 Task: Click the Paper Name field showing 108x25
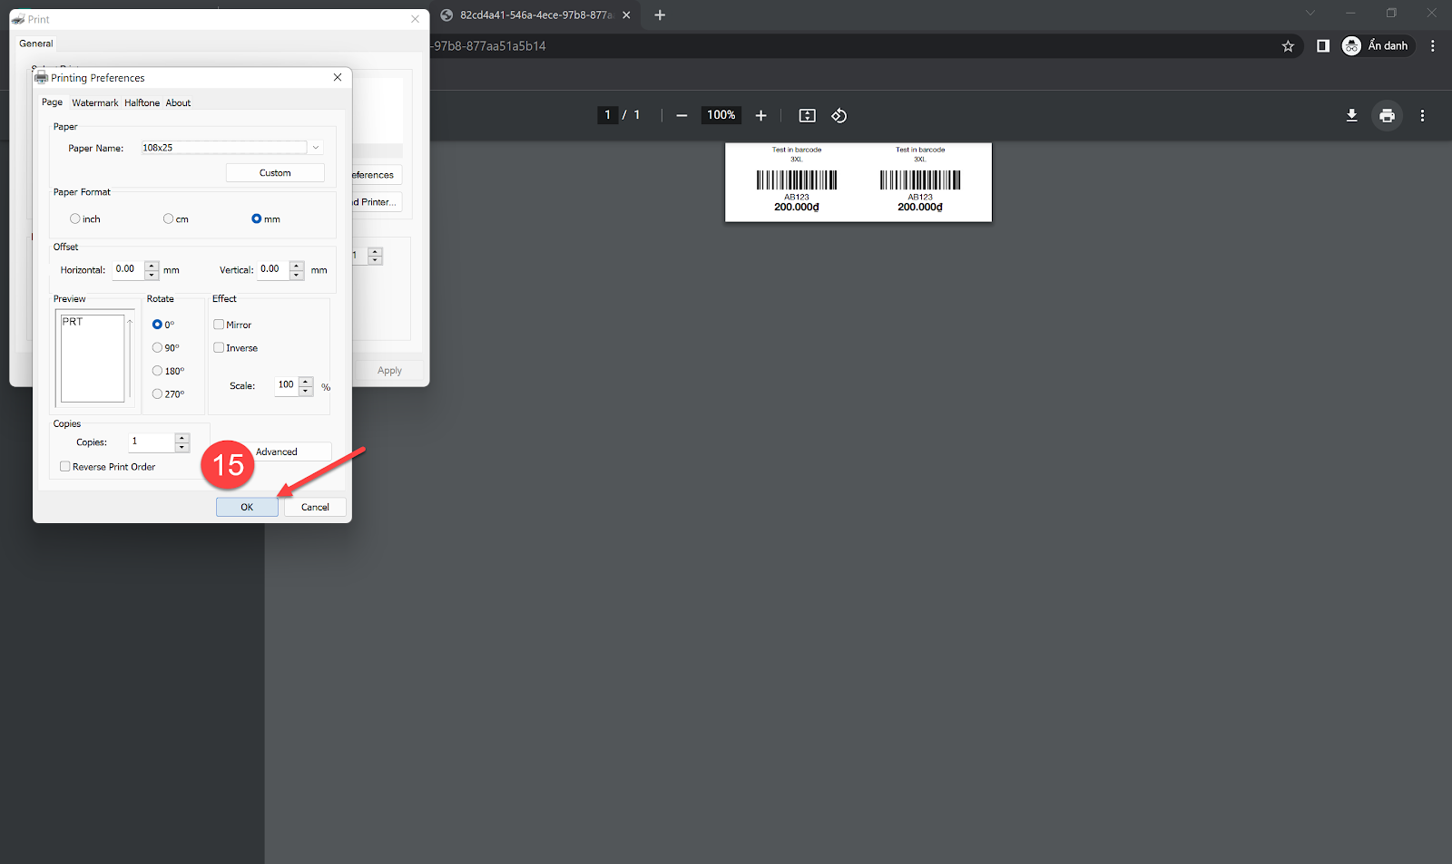point(224,147)
